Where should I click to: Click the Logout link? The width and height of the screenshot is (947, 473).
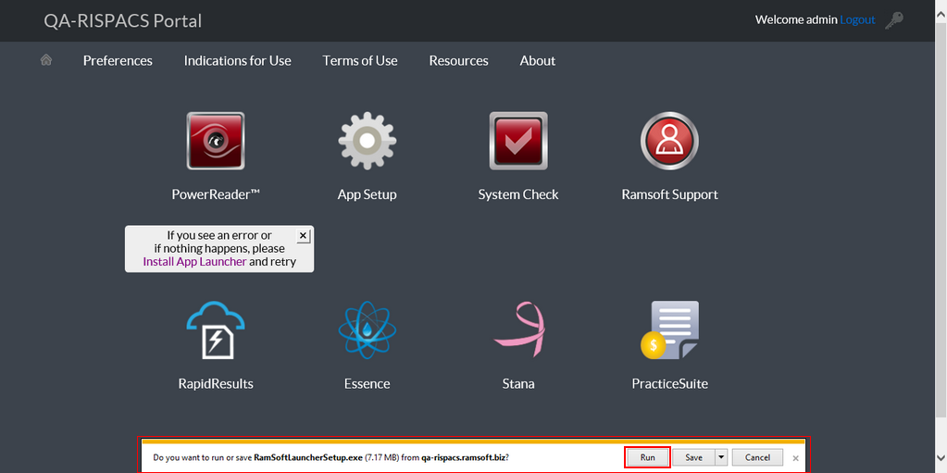(857, 19)
